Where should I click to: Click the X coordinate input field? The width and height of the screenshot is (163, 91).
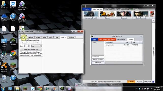pos(24,42)
